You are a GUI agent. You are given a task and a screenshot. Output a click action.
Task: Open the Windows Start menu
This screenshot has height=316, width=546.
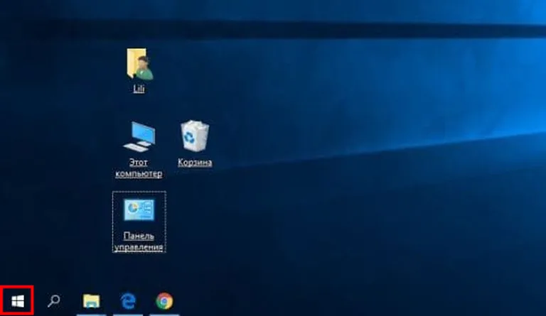(x=17, y=301)
